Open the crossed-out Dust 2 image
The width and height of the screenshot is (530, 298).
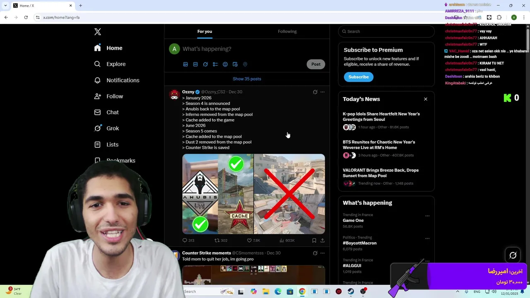(x=289, y=194)
